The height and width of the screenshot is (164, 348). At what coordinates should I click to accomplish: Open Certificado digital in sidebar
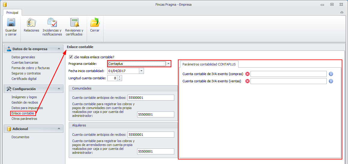[x=24, y=78]
